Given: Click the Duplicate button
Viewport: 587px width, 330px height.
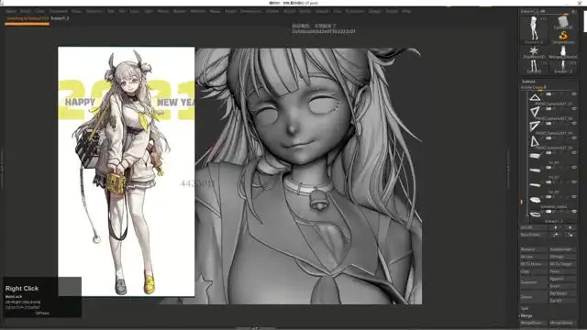Looking at the screenshot, I should [534, 282].
